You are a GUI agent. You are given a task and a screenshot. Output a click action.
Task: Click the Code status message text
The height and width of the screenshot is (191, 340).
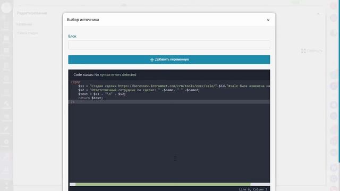(105, 74)
